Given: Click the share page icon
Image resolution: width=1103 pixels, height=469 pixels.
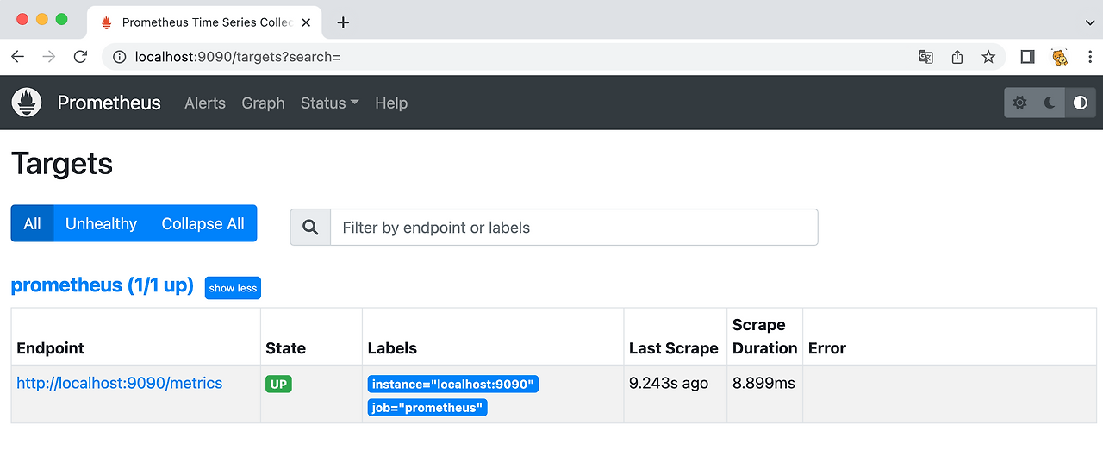Looking at the screenshot, I should click(x=957, y=57).
